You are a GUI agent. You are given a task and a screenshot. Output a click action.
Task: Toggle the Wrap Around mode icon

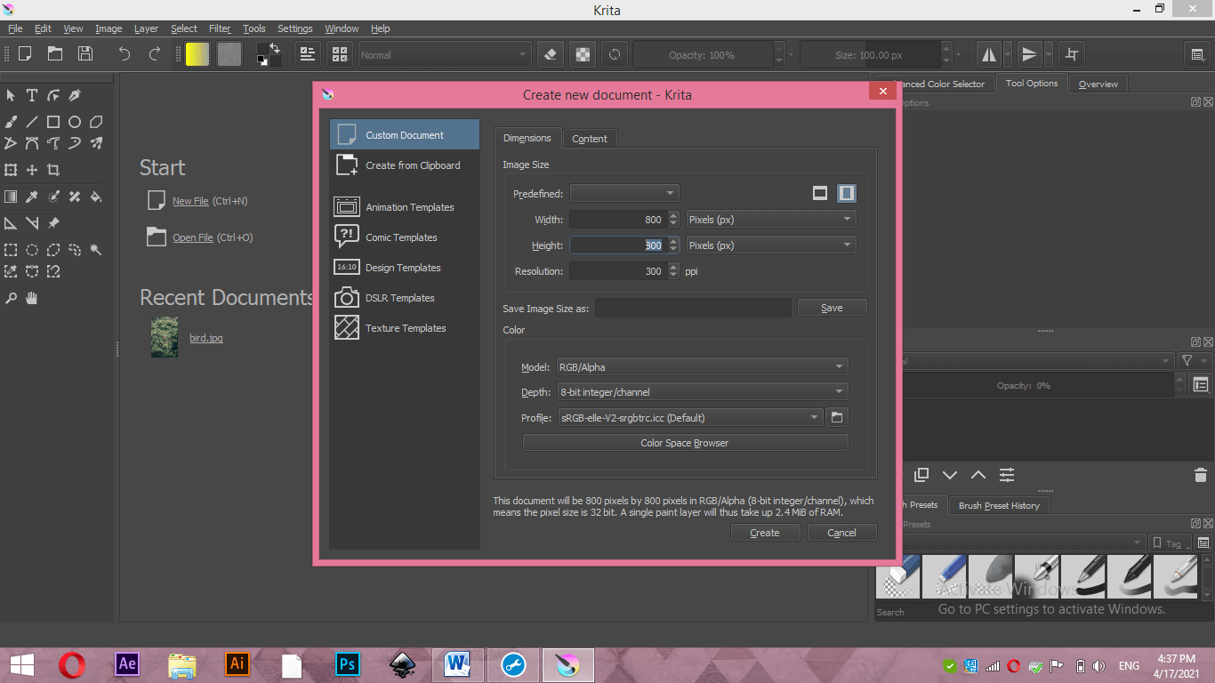(1072, 54)
